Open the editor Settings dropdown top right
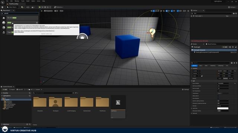 click(232, 7)
